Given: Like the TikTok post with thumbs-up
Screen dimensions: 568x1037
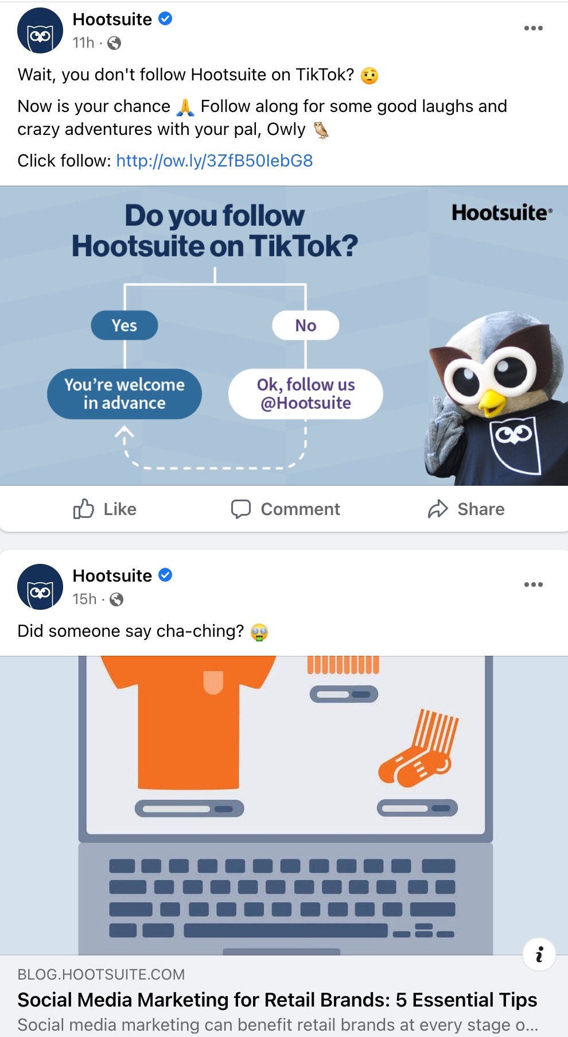Looking at the screenshot, I should (x=105, y=509).
